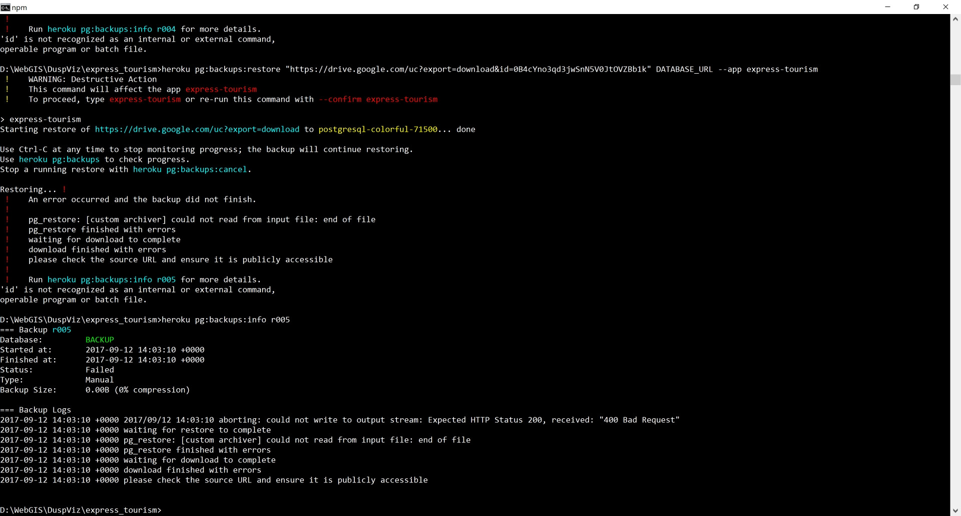961x516 pixels.
Task: Click the Google Drive URL in the restore command
Action: coord(468,69)
